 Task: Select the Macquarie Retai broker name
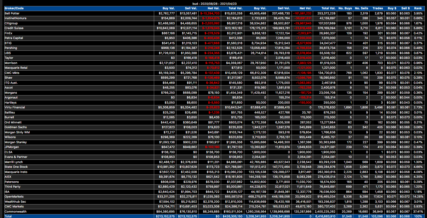click(x=16, y=68)
